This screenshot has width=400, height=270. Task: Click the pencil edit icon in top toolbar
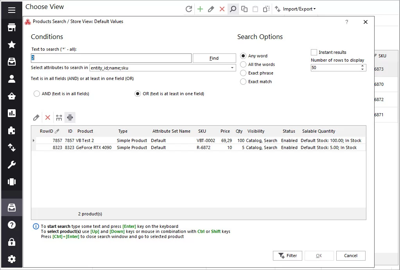pyautogui.click(x=211, y=9)
